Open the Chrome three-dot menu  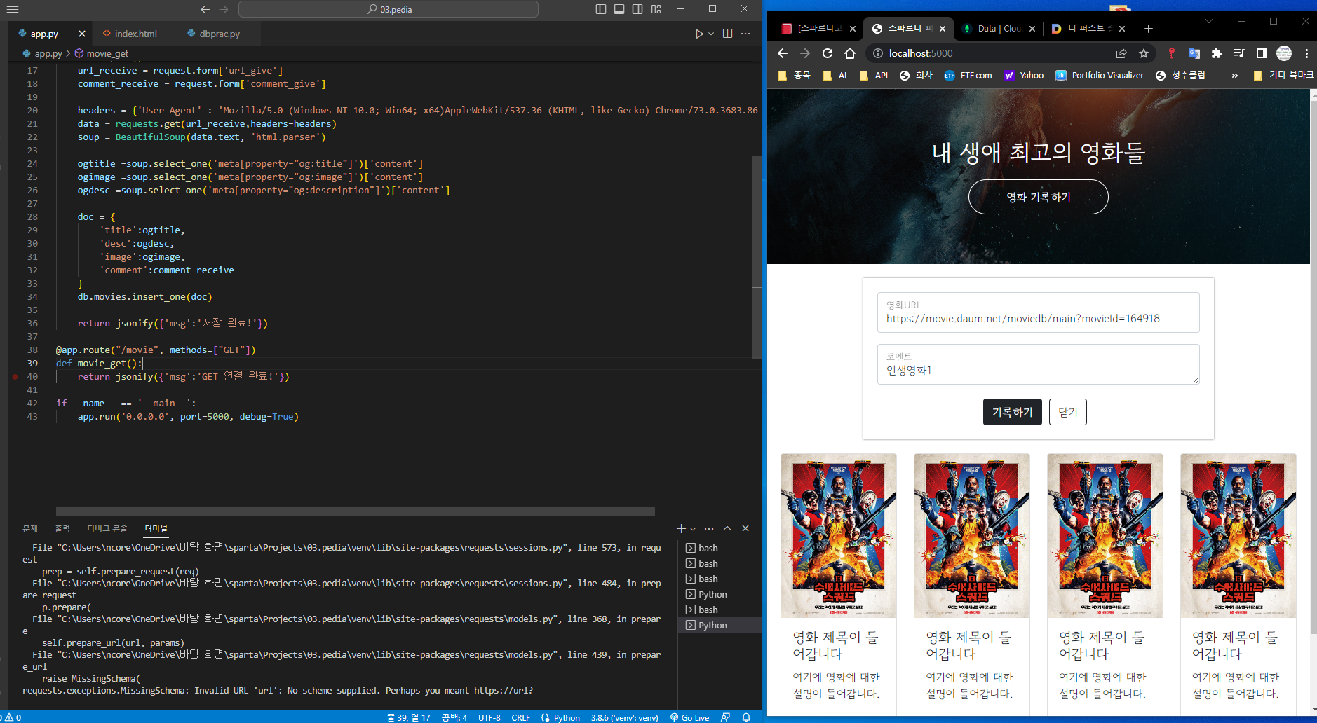[1306, 53]
